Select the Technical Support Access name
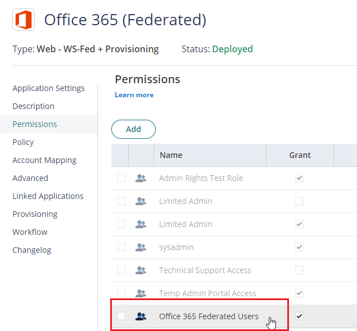Screen dimensions: 357x331 point(205,270)
